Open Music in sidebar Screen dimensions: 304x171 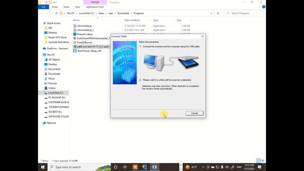coord(51,78)
